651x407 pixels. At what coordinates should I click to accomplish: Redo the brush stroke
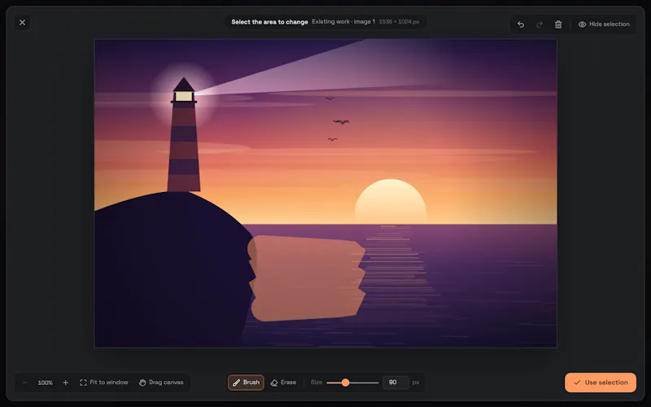pyautogui.click(x=540, y=24)
